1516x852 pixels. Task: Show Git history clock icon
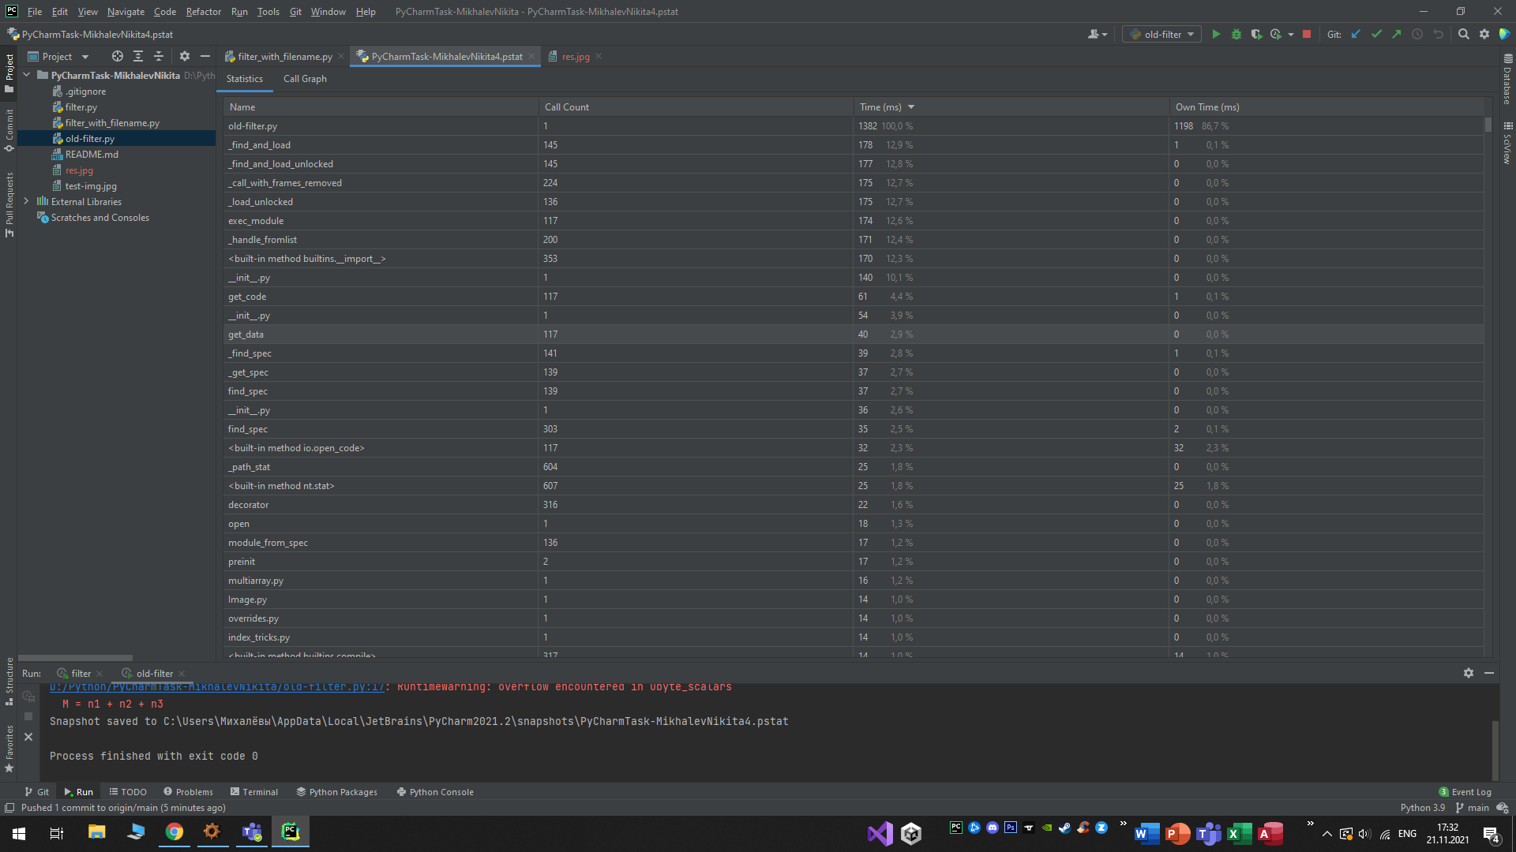(1417, 34)
